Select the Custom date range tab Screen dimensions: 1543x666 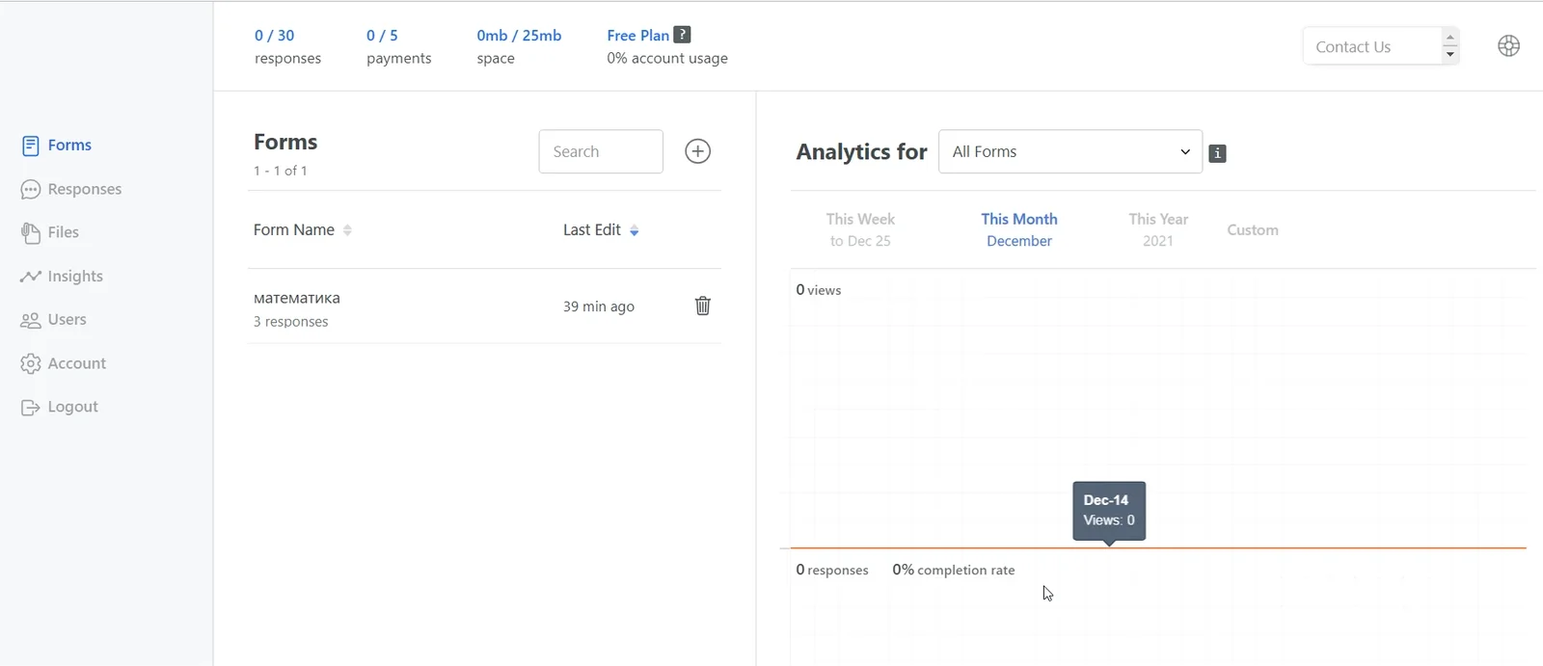pyautogui.click(x=1253, y=229)
